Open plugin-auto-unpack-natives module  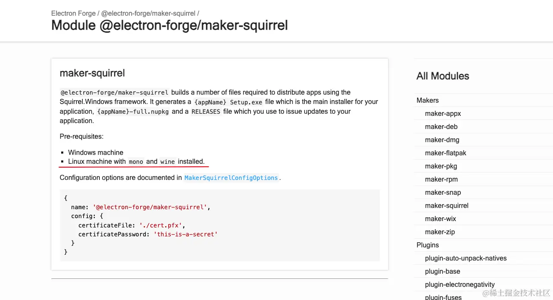(x=466, y=258)
